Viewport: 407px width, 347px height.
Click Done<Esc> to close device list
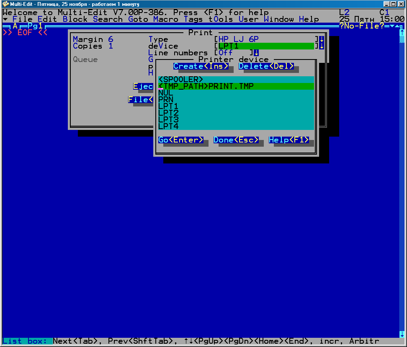[x=236, y=140]
